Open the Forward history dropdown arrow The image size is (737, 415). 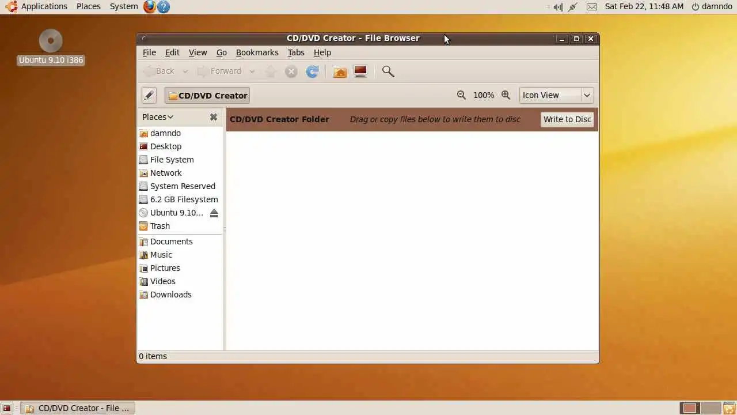tap(252, 71)
